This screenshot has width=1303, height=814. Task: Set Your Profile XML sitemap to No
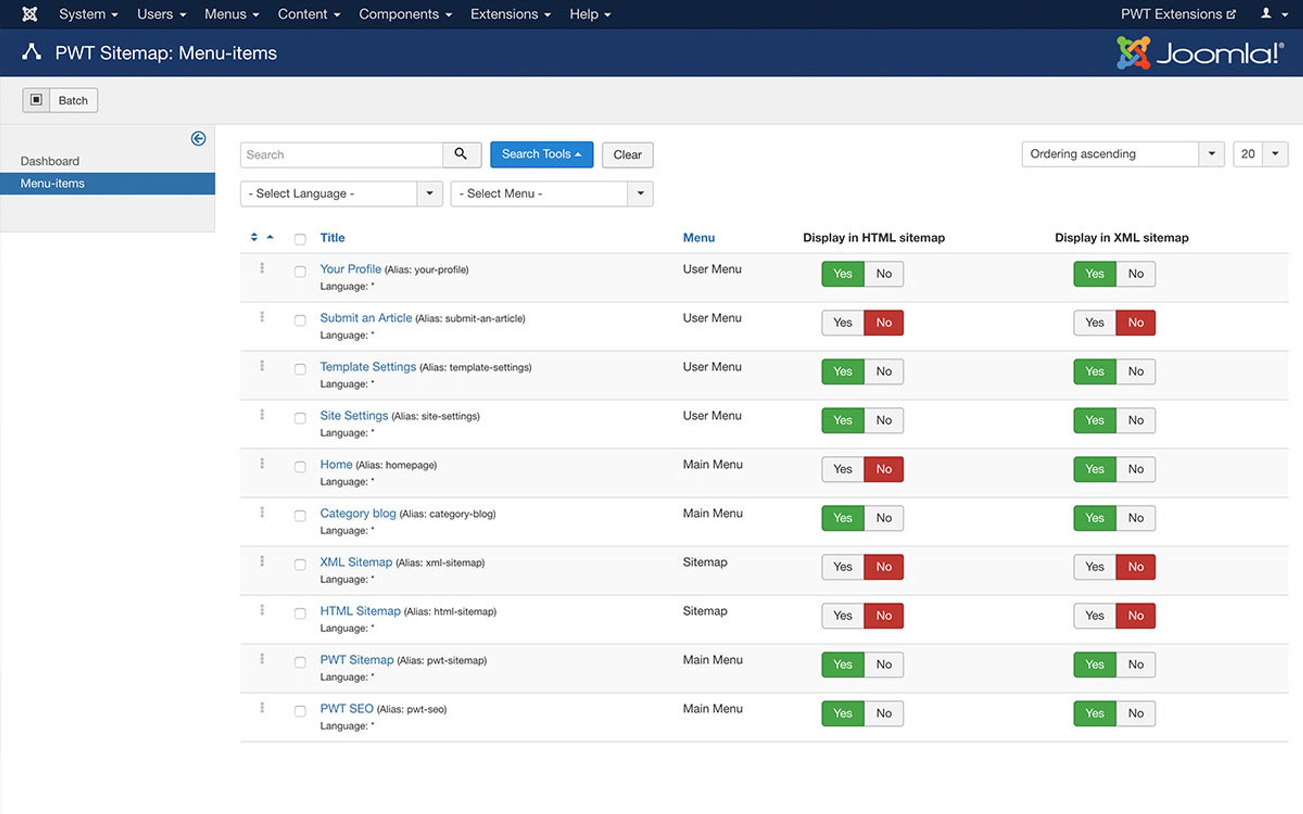[x=1136, y=274]
